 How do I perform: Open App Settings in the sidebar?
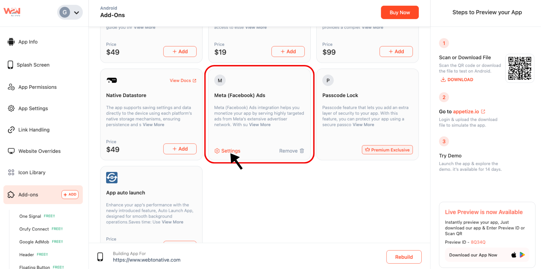33,108
